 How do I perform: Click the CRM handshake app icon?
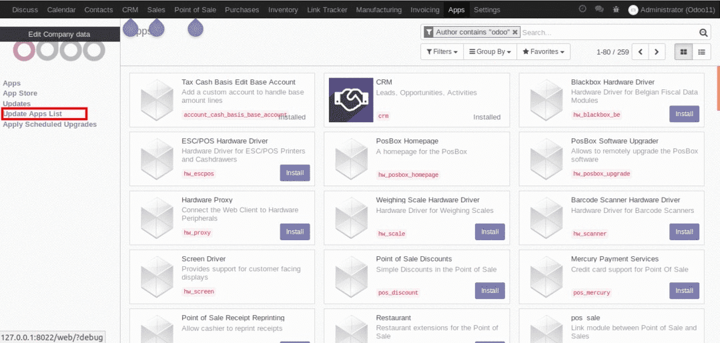click(x=351, y=99)
